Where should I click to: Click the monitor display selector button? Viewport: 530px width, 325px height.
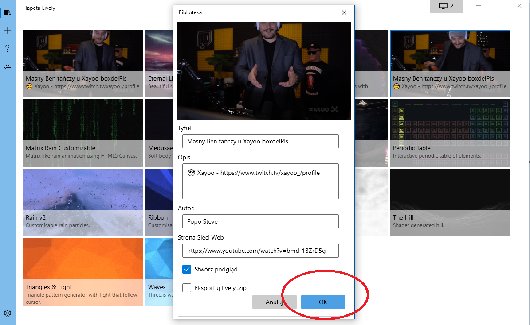coord(446,6)
